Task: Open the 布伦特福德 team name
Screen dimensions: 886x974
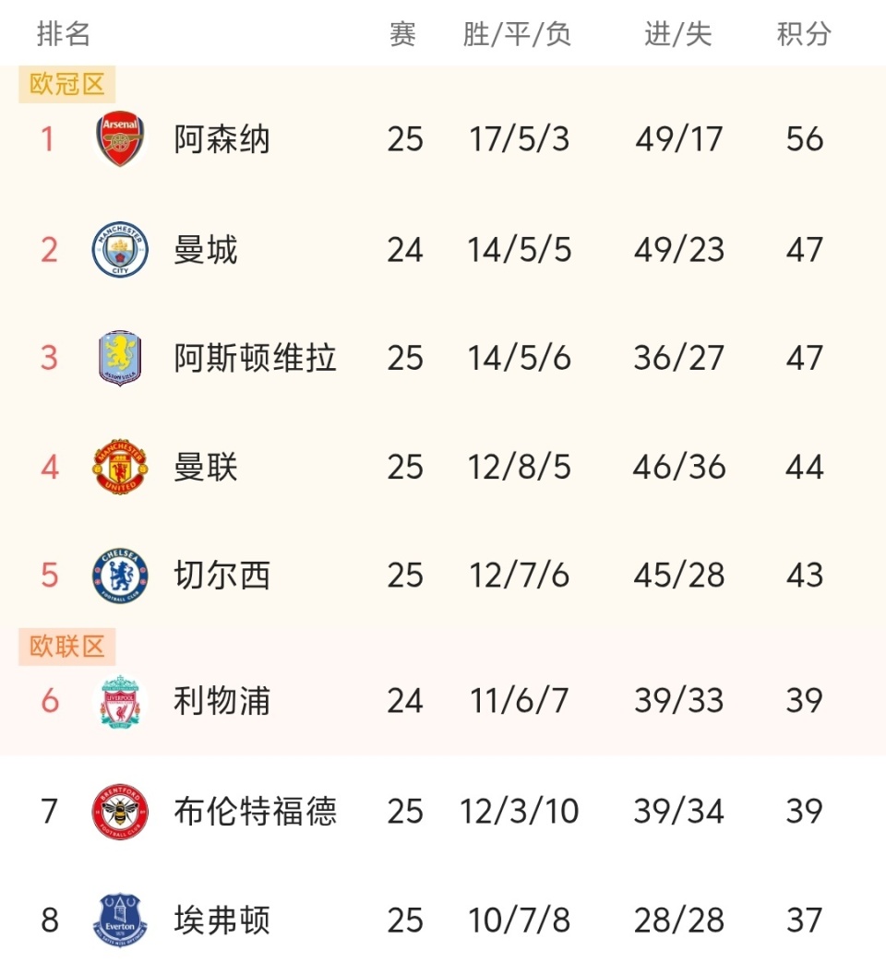Action: click(255, 812)
